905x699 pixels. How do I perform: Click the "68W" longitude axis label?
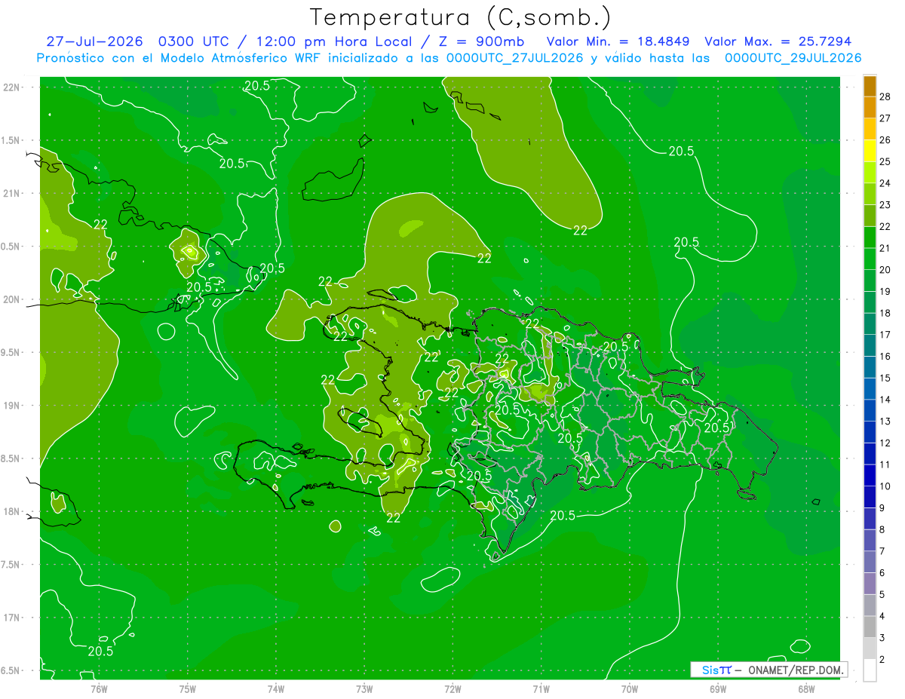tap(806, 688)
